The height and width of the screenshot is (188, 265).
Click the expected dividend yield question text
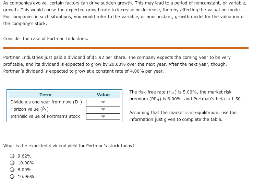(69, 146)
